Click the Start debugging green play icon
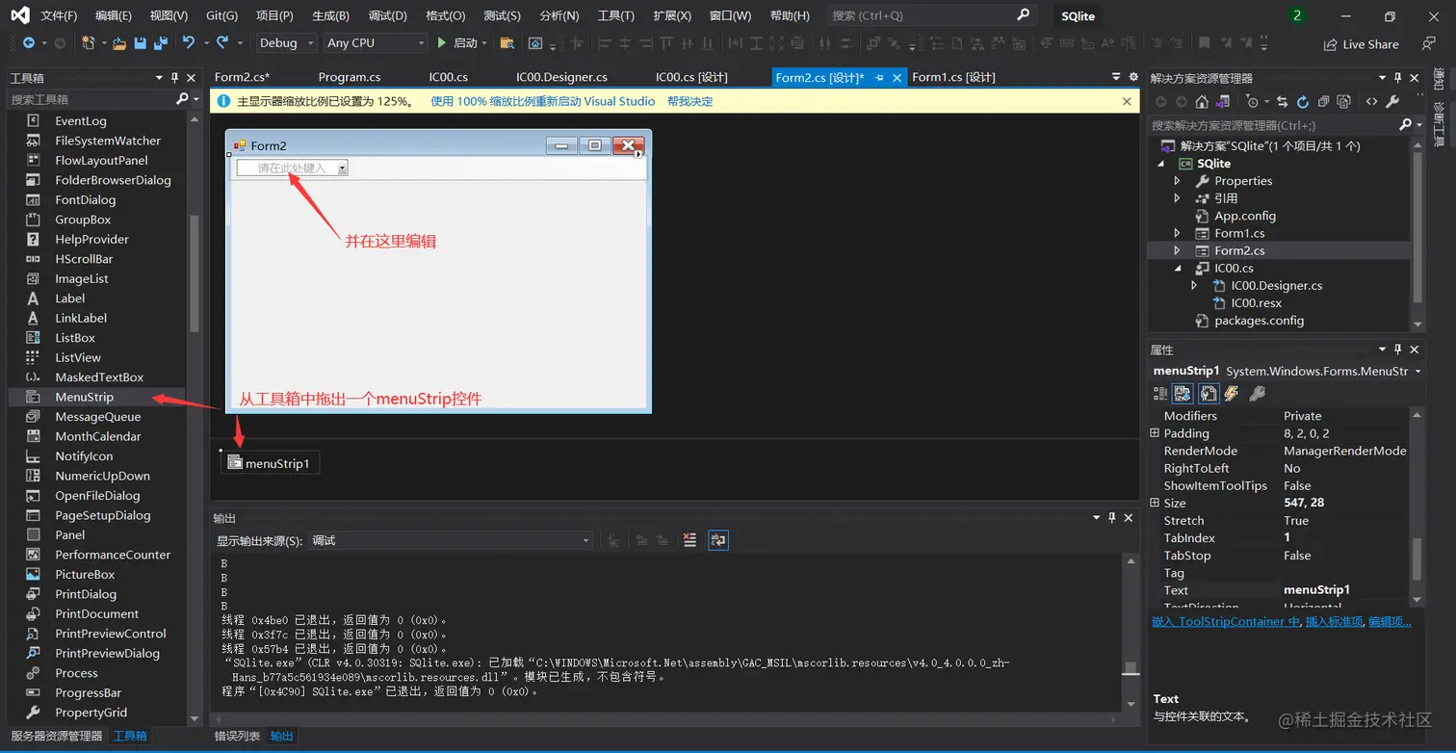 click(x=443, y=42)
